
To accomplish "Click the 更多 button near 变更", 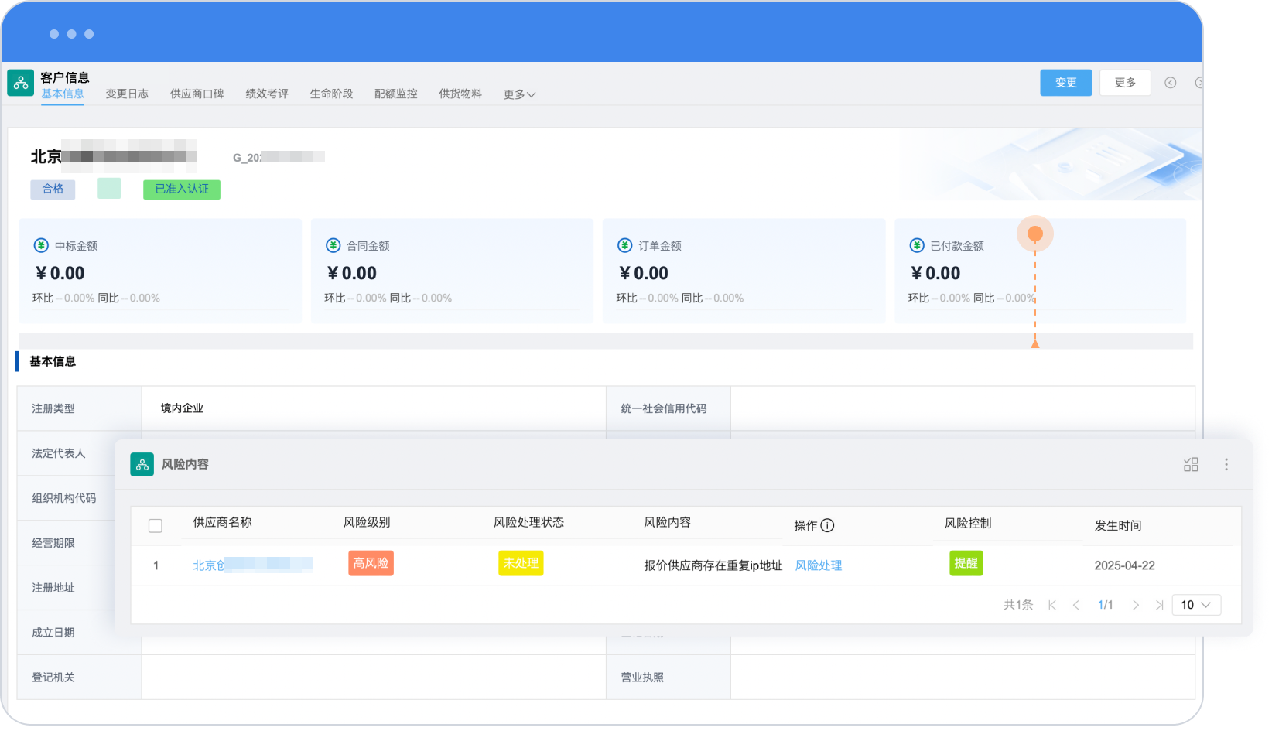I will (1125, 83).
